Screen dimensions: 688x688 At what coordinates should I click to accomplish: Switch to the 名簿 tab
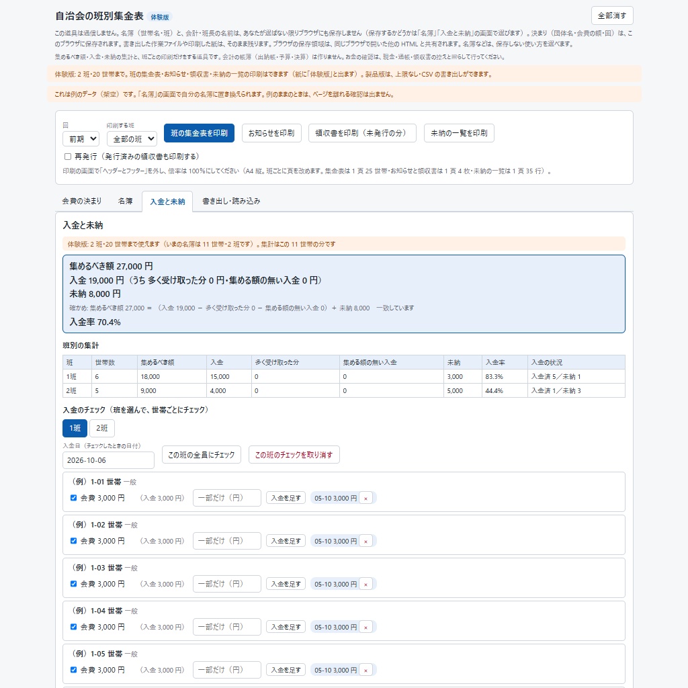coord(125,201)
